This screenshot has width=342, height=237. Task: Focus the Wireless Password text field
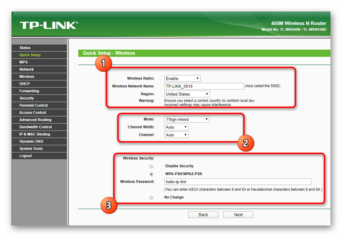tap(238, 182)
